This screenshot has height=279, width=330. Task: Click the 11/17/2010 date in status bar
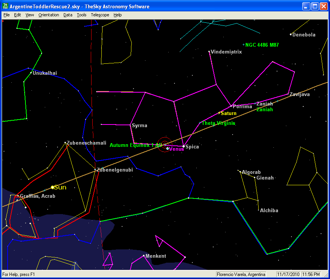(288, 274)
